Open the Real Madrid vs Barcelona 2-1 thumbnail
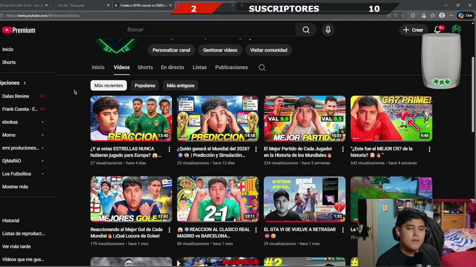476x267 pixels. click(218, 199)
